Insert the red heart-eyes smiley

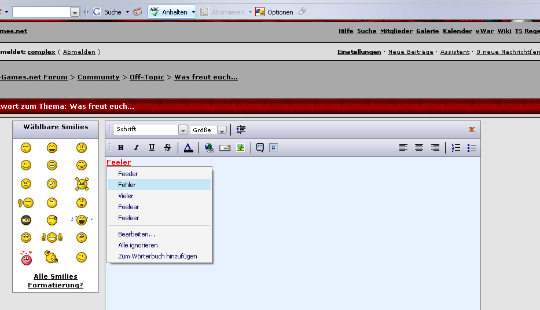click(26, 258)
